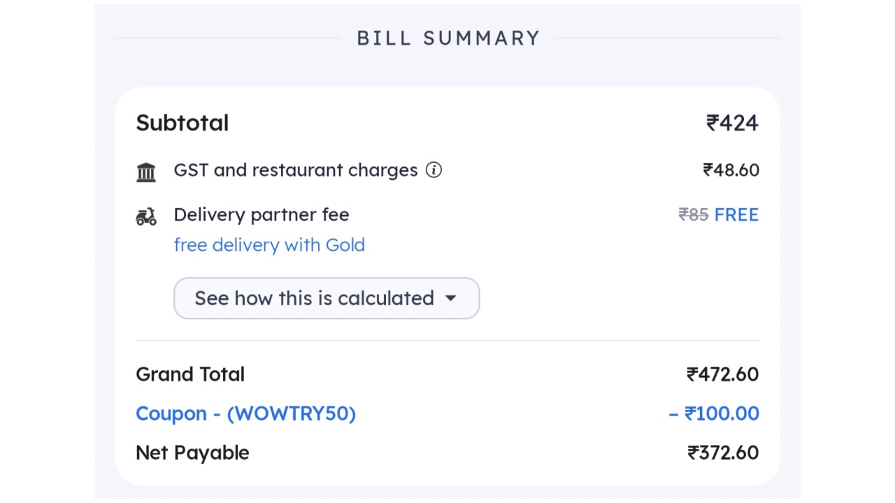Click the grand total amount ₹472.60
This screenshot has height=503, width=895.
pos(722,374)
